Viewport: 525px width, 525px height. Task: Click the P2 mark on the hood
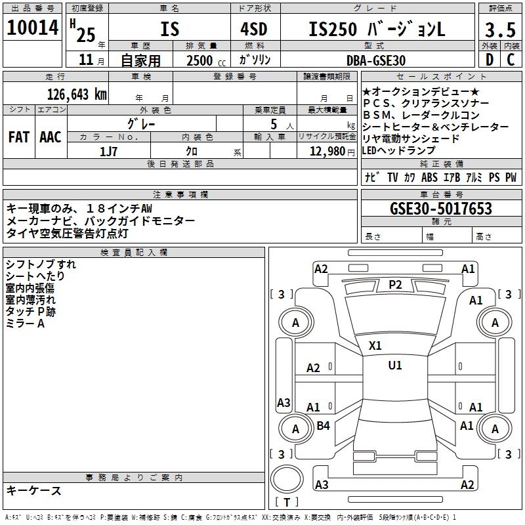[395, 285]
